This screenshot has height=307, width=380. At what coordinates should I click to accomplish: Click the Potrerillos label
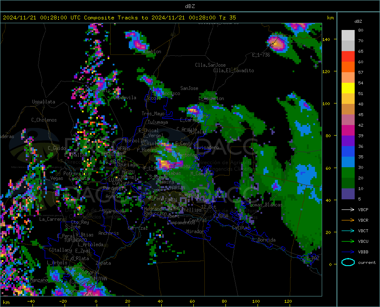[x=77, y=174]
